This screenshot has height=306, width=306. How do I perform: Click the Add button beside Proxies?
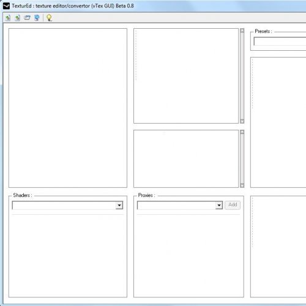(x=233, y=205)
